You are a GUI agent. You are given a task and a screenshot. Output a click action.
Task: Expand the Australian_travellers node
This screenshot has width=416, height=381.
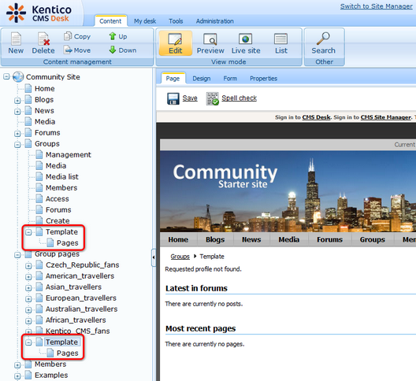pos(28,310)
